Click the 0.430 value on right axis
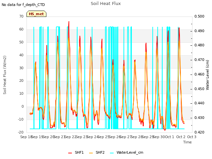212x159 pixels. pos(199,118)
